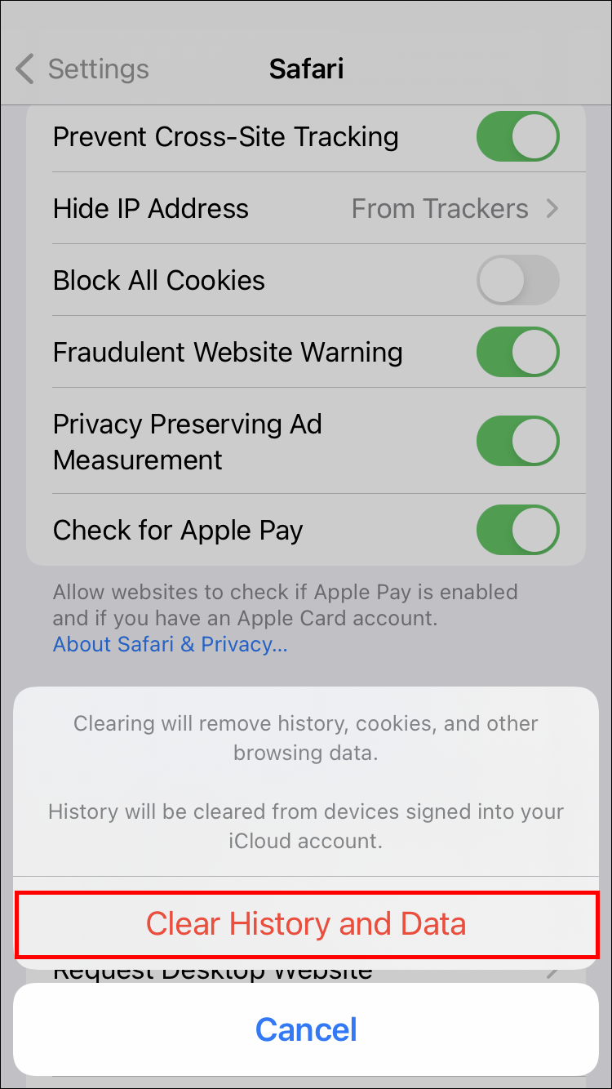The height and width of the screenshot is (1089, 612).
Task: Turn off Fraudulent Website Warning switch
Action: pos(518,352)
